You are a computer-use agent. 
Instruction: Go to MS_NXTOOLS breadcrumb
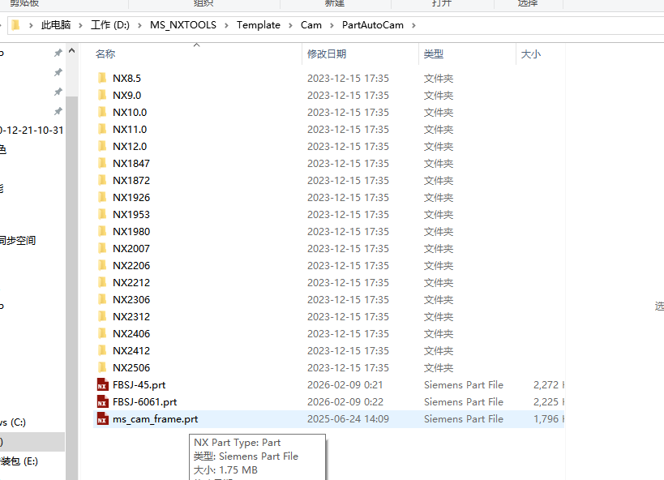pyautogui.click(x=183, y=25)
